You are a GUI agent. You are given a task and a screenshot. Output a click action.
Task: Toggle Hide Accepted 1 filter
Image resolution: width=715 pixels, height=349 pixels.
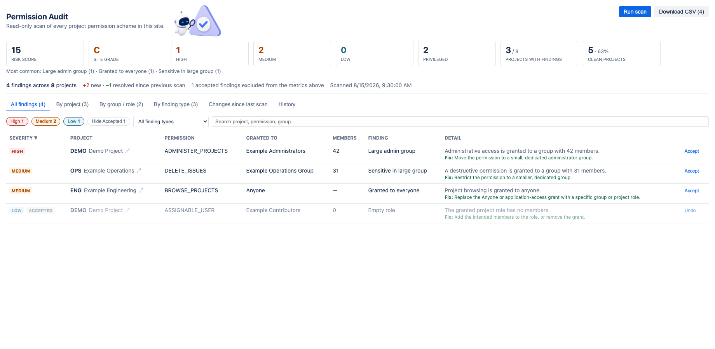tap(109, 121)
